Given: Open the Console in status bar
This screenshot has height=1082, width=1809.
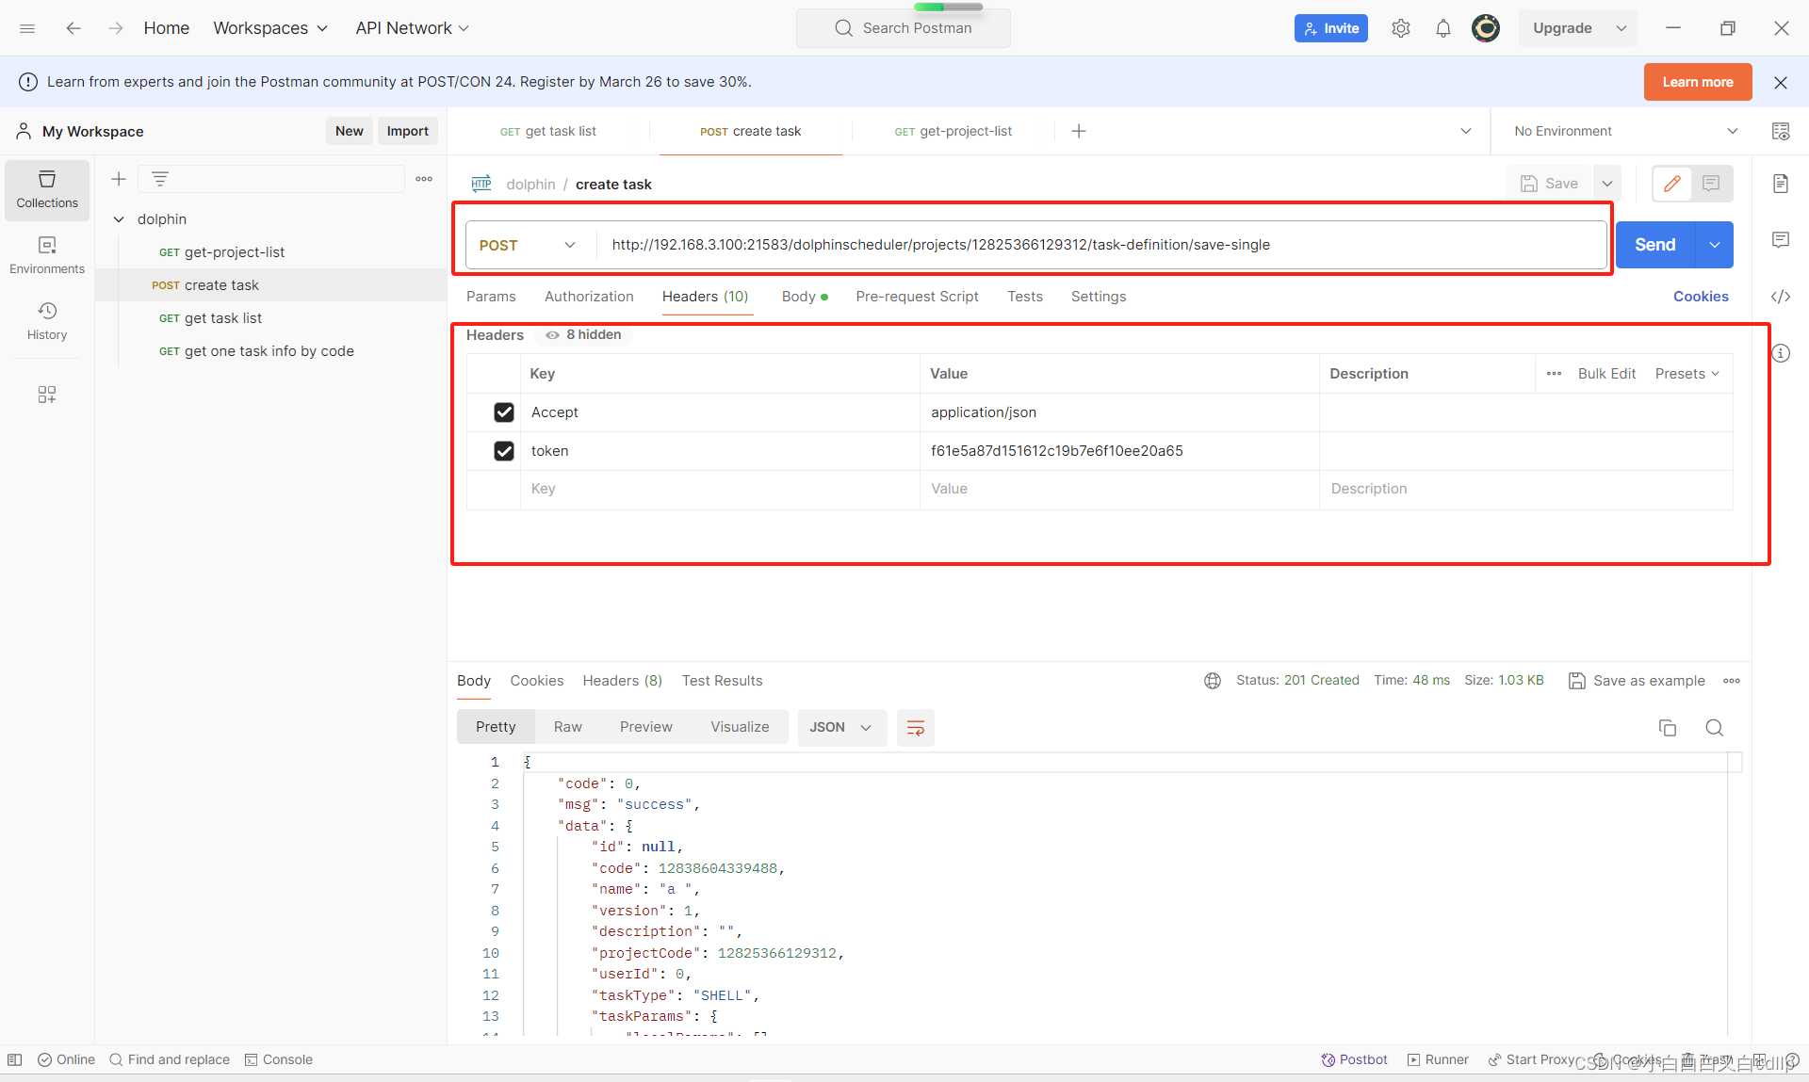Looking at the screenshot, I should click(279, 1059).
